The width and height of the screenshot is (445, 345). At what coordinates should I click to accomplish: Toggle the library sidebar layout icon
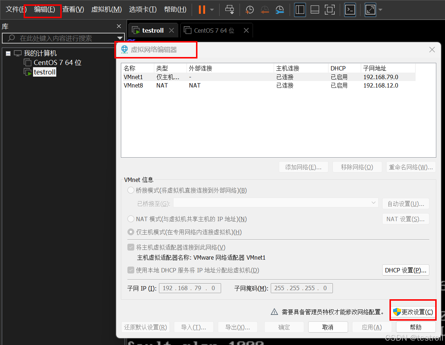300,10
